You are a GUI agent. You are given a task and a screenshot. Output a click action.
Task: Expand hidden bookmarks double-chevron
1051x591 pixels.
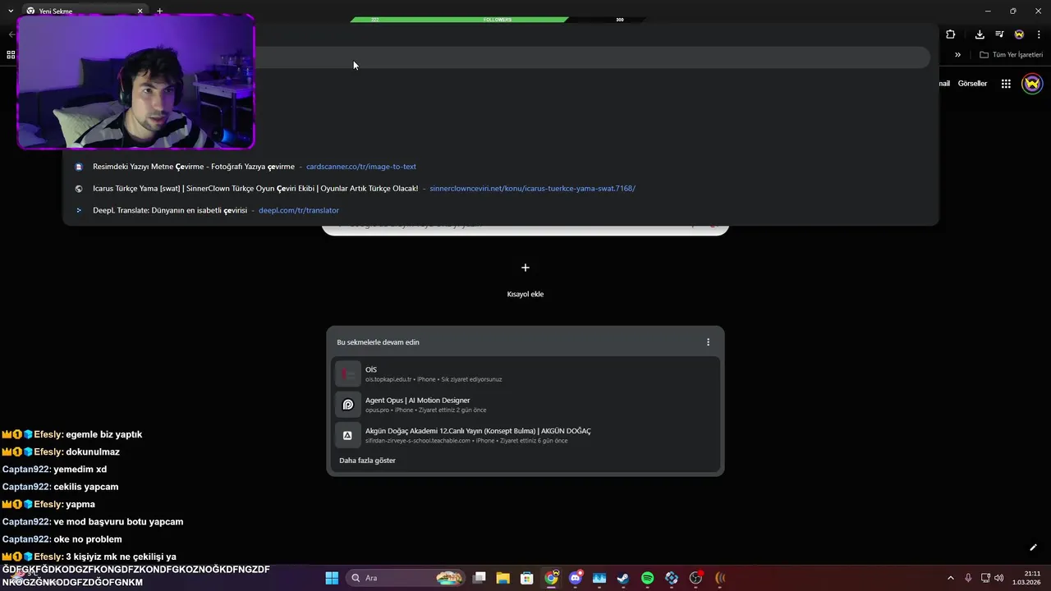957,55
